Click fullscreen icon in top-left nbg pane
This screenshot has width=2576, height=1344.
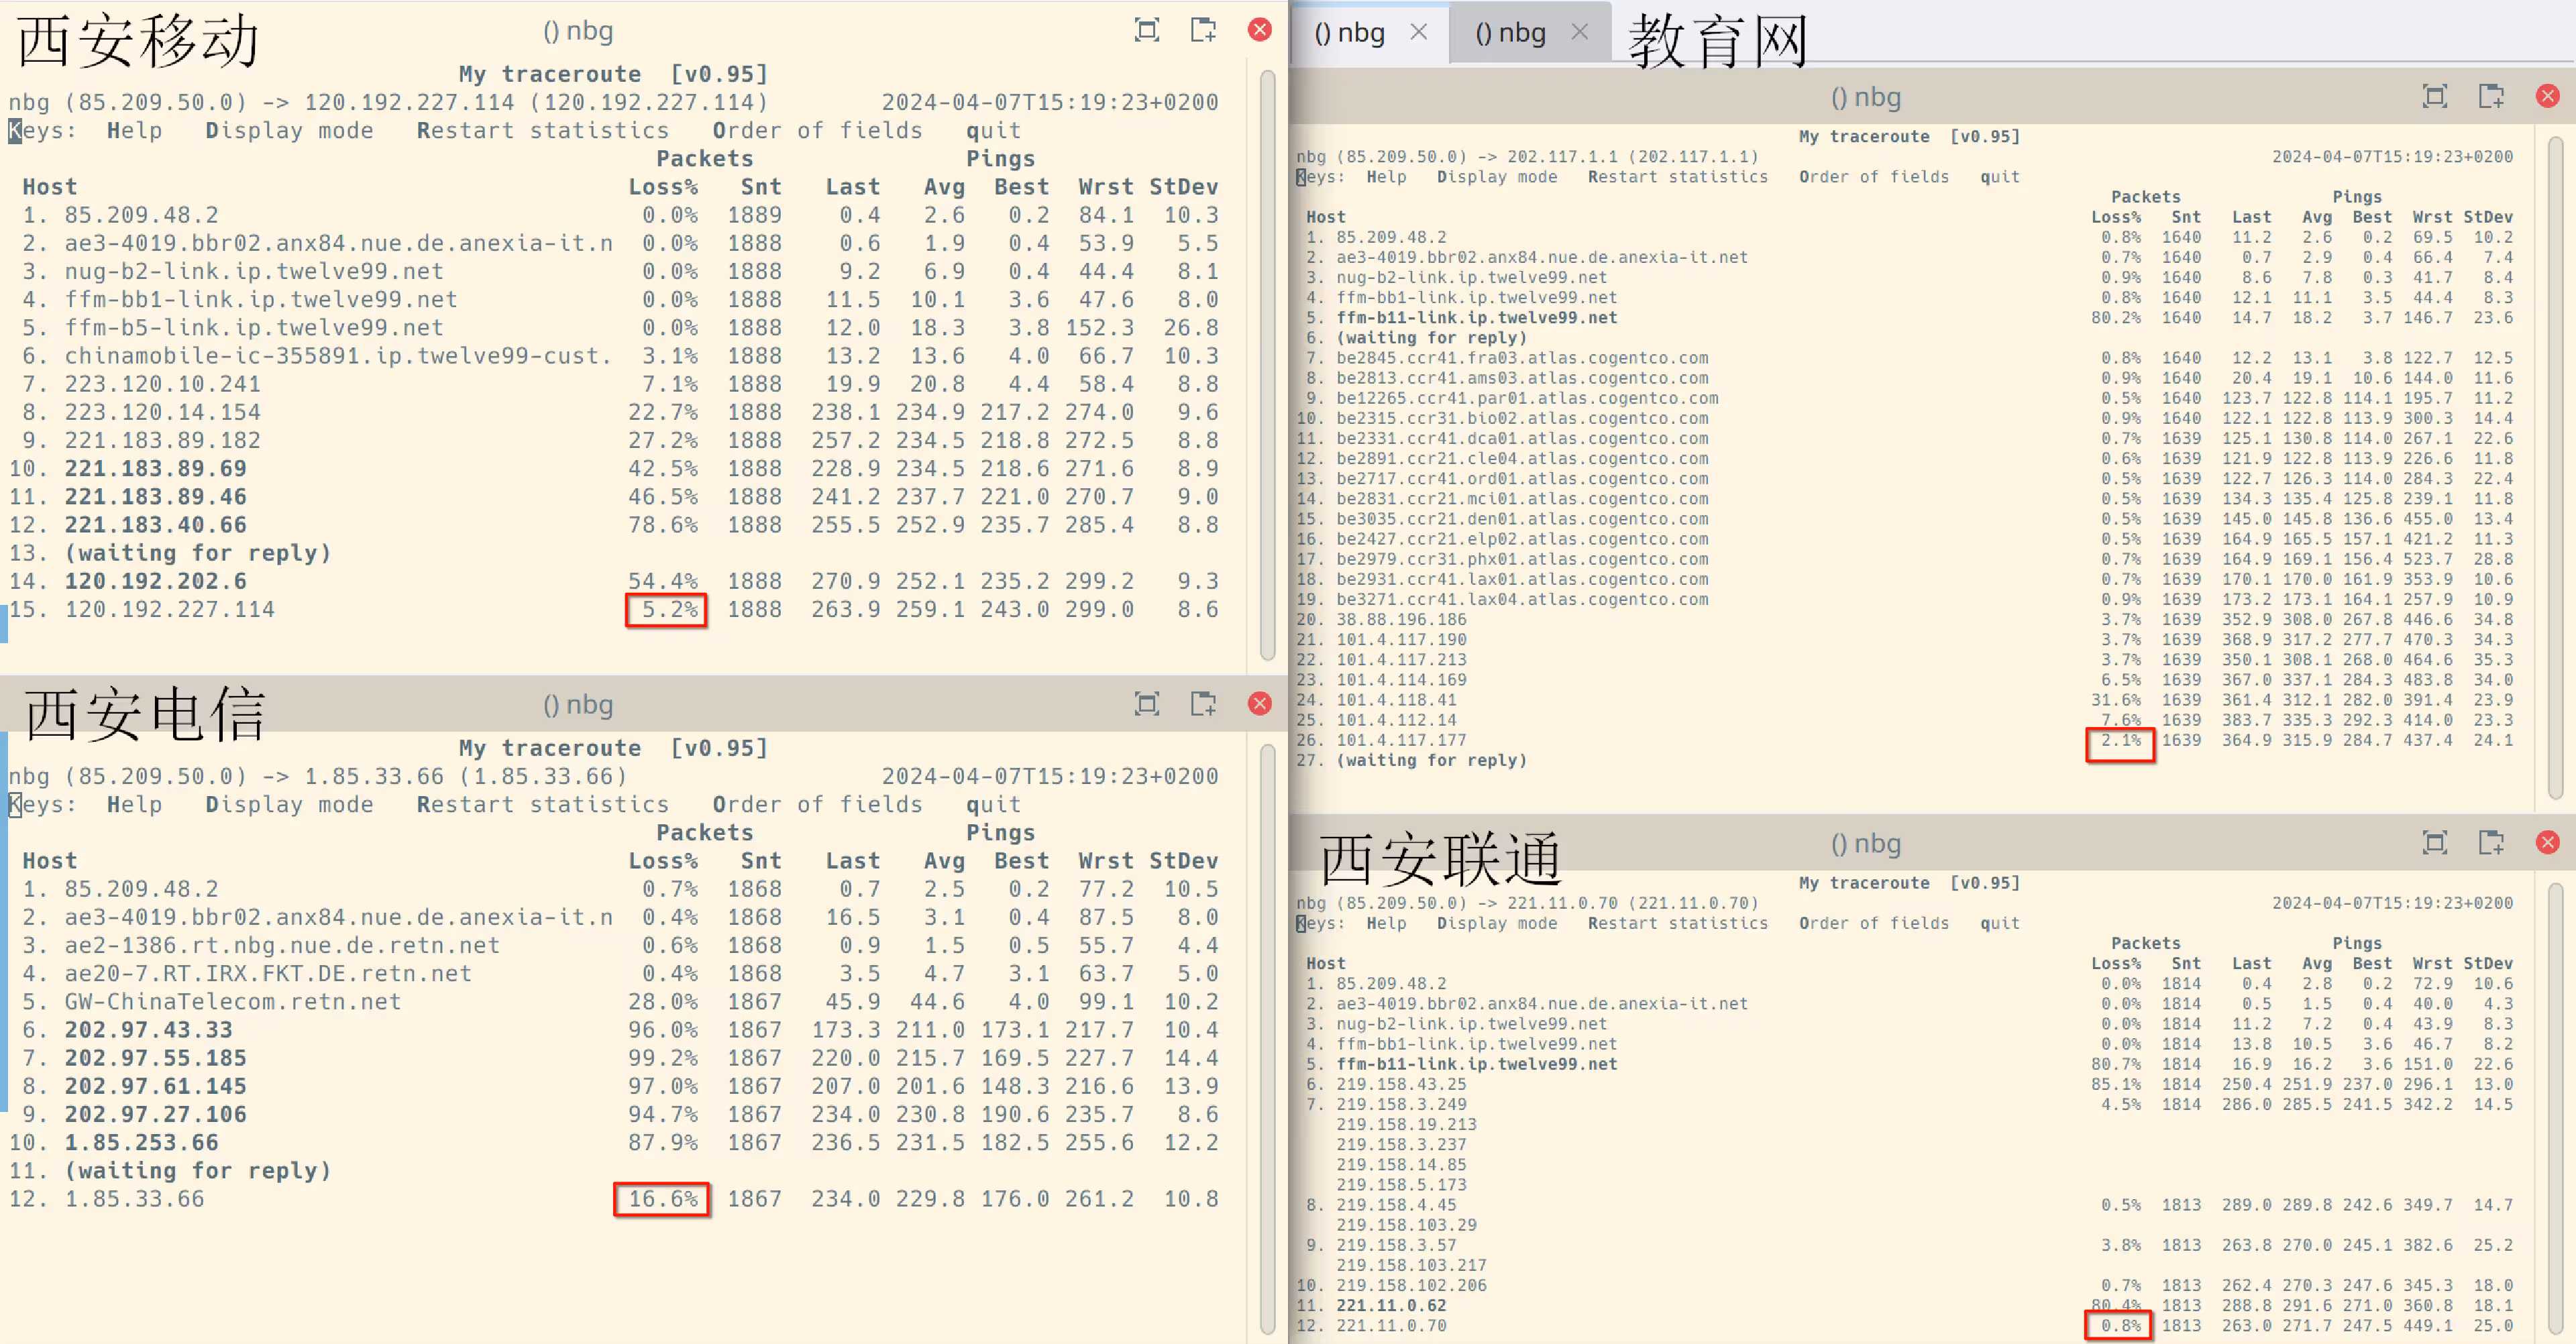click(1146, 30)
